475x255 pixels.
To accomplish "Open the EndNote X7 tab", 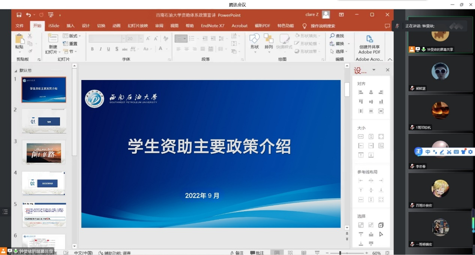I will coord(212,26).
